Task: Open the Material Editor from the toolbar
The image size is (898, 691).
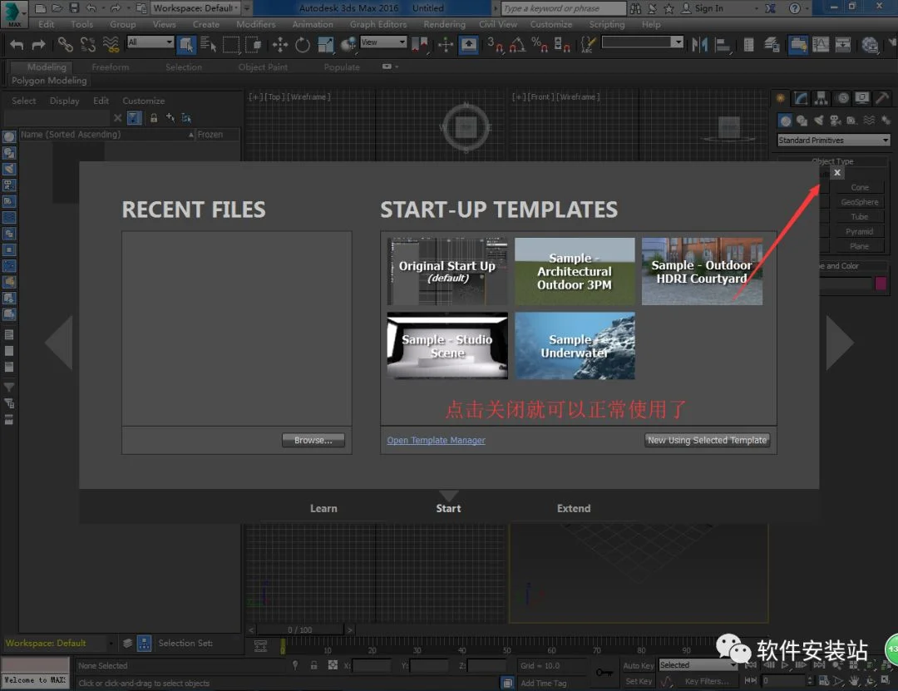Action: pyautogui.click(x=870, y=44)
